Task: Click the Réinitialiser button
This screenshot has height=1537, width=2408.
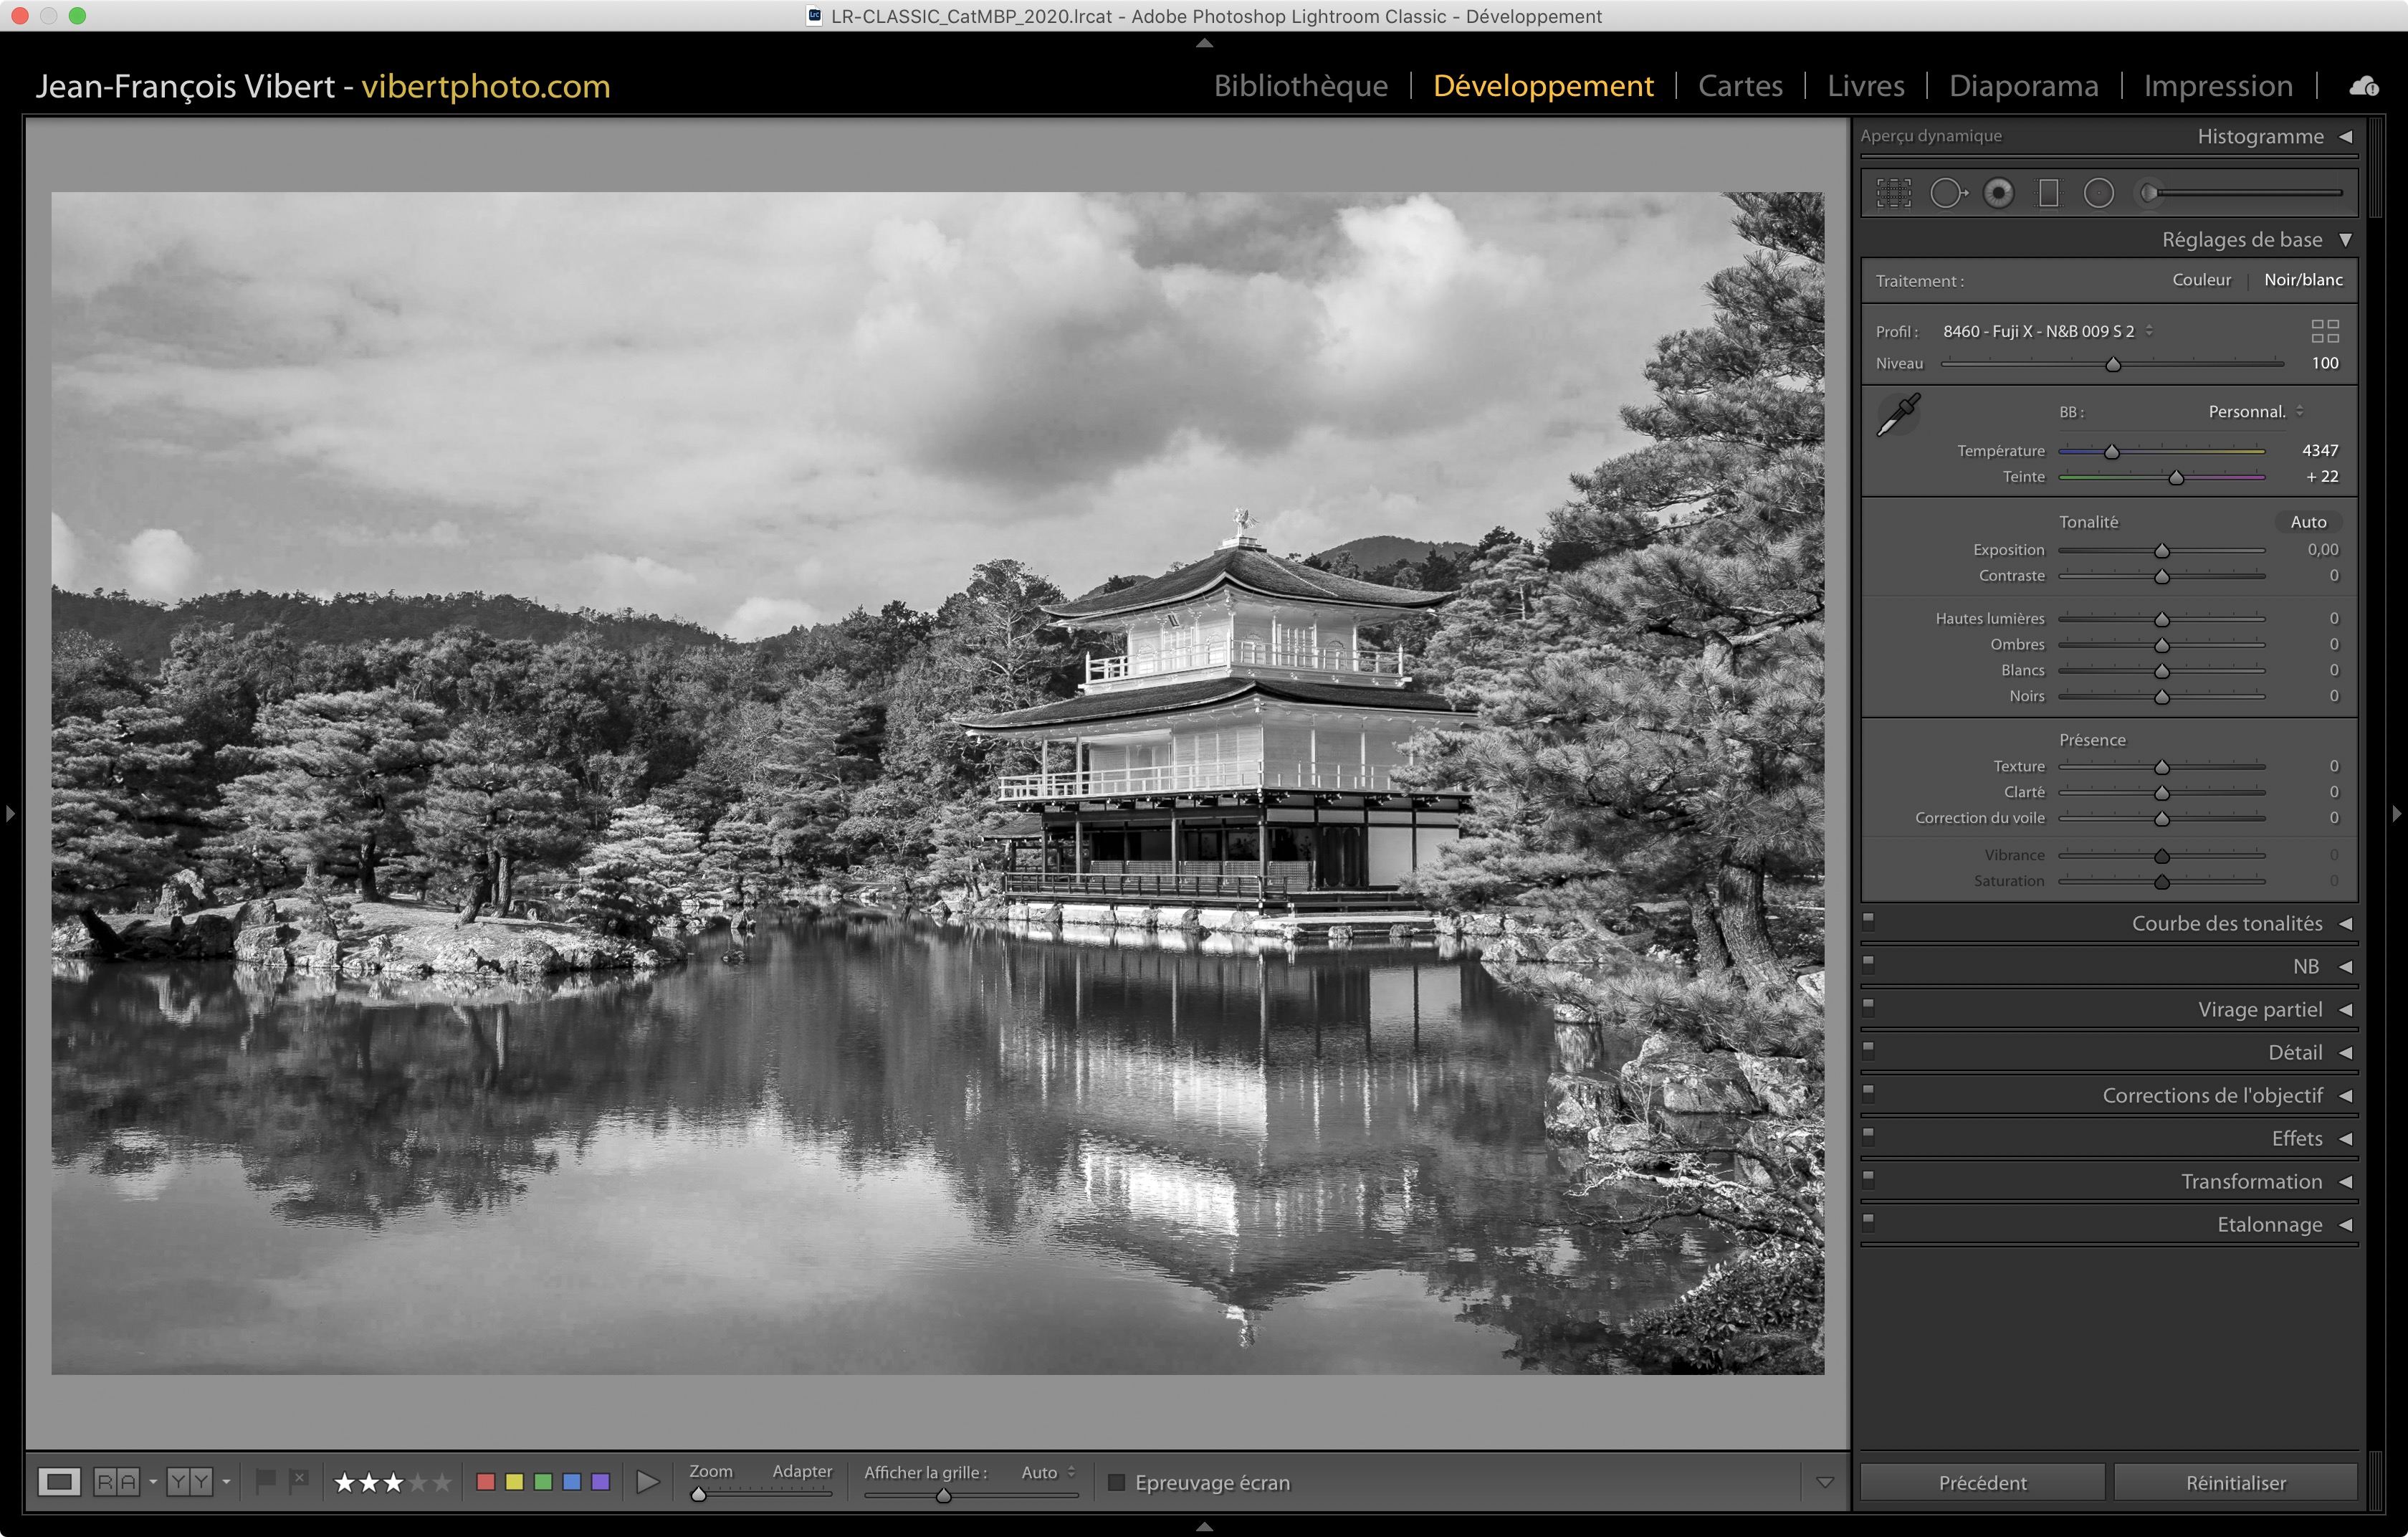Action: [2235, 1482]
